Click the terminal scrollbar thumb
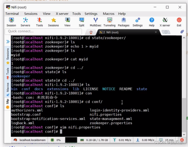This screenshot has height=147, width=188. (x=184, y=115)
